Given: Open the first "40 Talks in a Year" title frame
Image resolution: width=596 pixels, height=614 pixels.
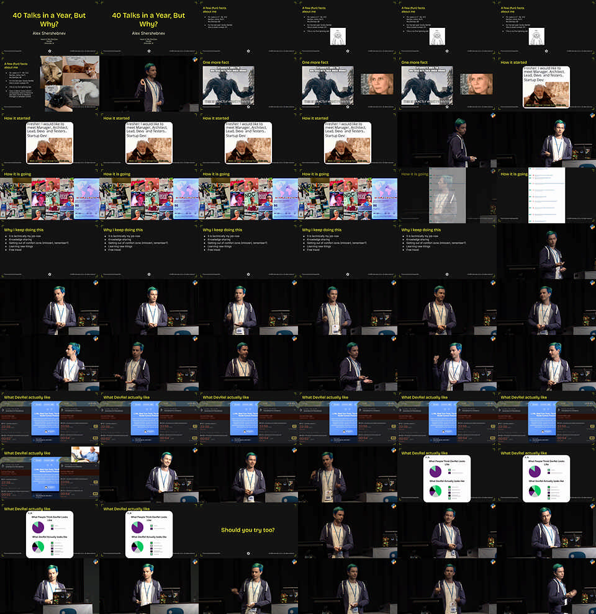Looking at the screenshot, I should click(50, 28).
